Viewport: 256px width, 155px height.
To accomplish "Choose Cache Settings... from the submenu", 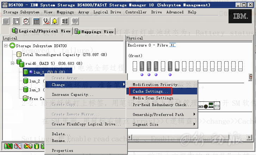I will coord(162,91).
